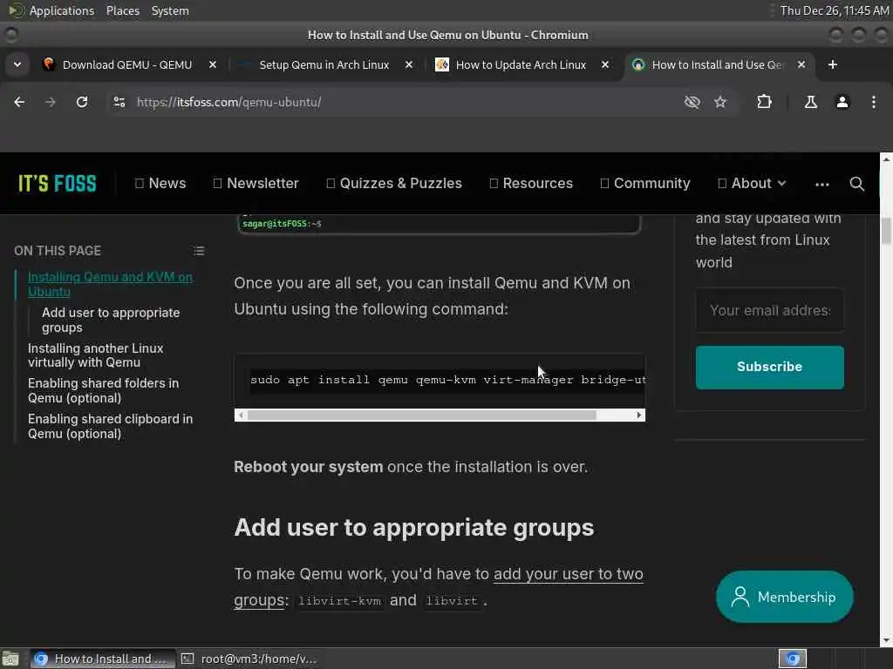
Task: Open the site search magnifier
Action: (x=856, y=184)
